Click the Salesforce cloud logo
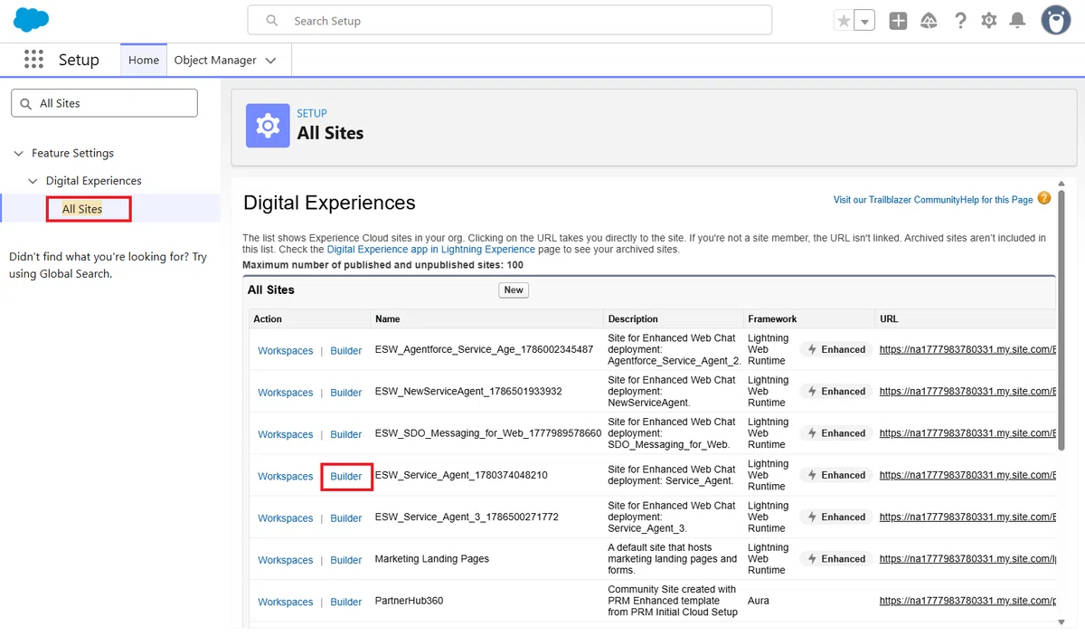Viewport: 1085px width, 636px height. point(32,19)
